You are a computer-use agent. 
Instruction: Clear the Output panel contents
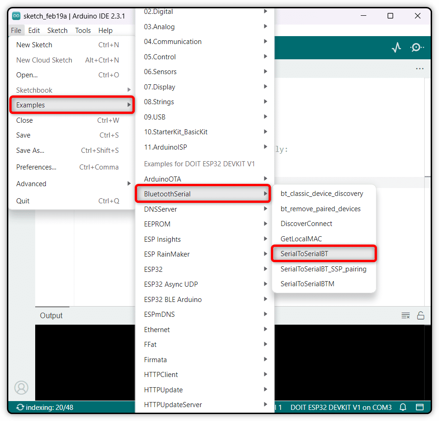point(405,315)
